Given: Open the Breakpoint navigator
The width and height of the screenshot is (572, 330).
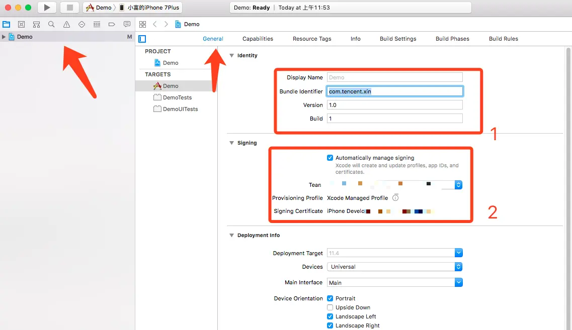Looking at the screenshot, I should pyautogui.click(x=112, y=25).
